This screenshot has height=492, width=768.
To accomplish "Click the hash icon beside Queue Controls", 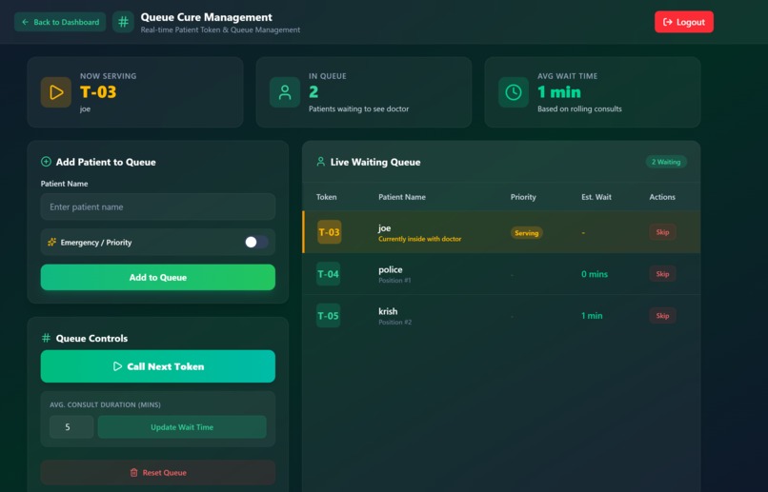I will 46,338.
